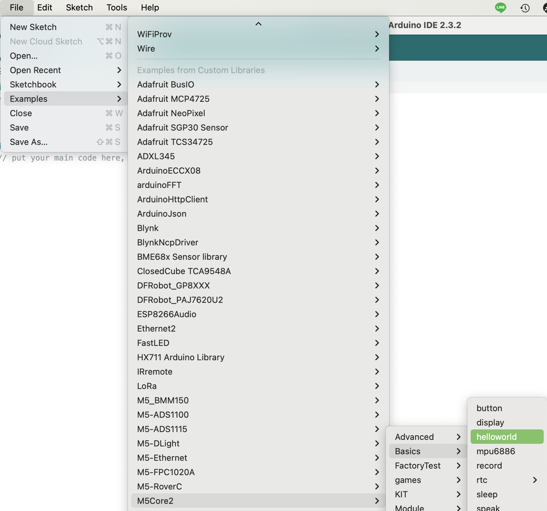
Task: Open the Sketch menu
Action: 79,8
